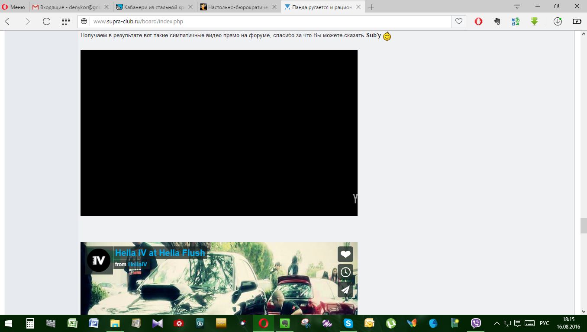The image size is (587, 332).
Task: Open Skype from the taskbar
Action: pyautogui.click(x=348, y=323)
